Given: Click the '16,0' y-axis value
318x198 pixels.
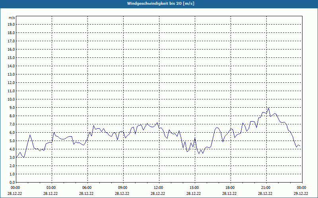Looking at the screenshot, I should pos(12,49).
